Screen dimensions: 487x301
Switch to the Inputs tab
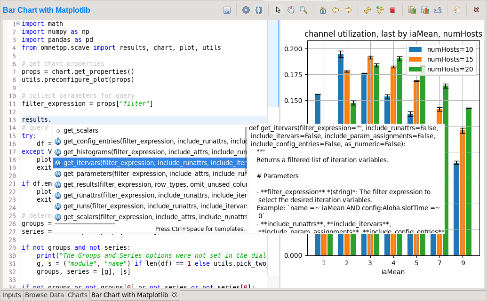point(12,295)
